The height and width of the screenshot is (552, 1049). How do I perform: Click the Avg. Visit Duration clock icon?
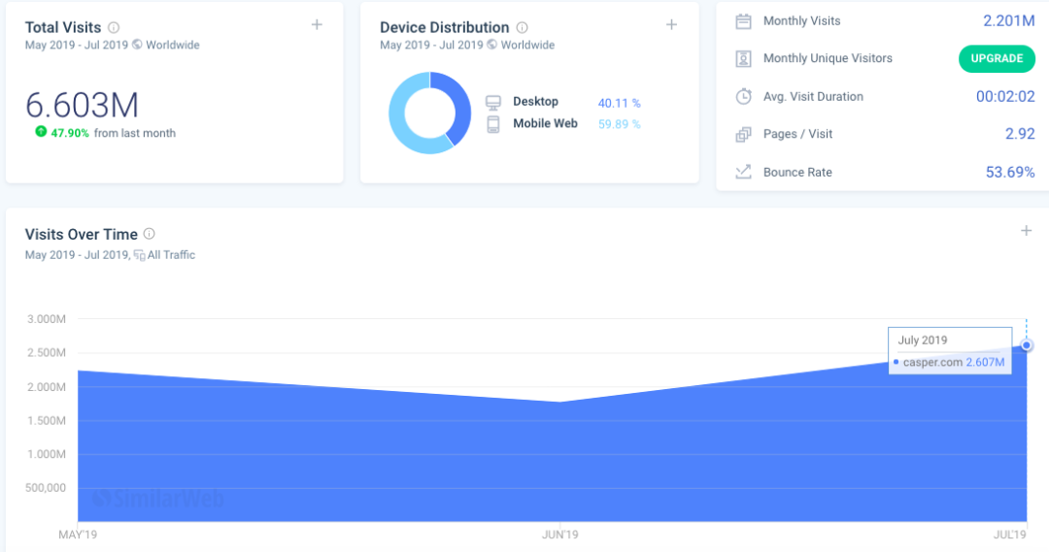point(743,96)
